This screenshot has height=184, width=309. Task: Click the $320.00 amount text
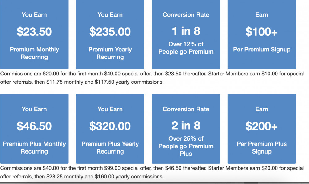coord(110,126)
